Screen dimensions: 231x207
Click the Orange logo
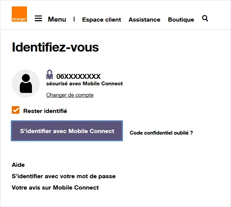(x=19, y=14)
